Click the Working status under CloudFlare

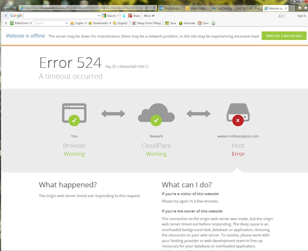(156, 154)
